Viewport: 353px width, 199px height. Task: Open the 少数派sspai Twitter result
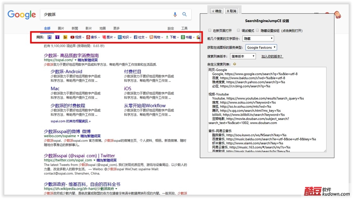(79, 156)
